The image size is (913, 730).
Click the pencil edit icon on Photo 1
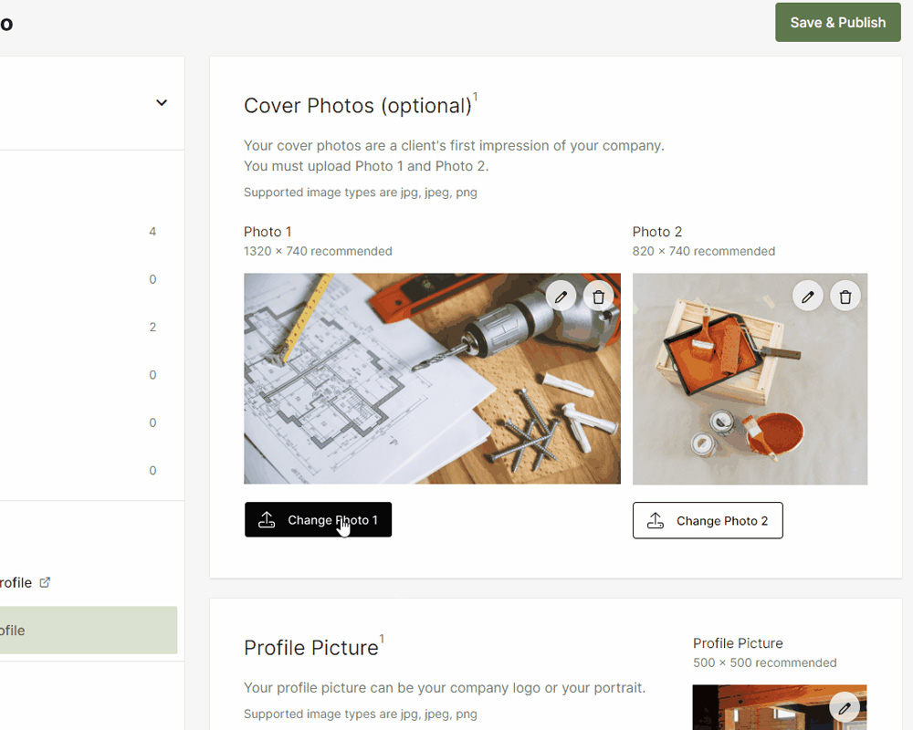pos(561,297)
